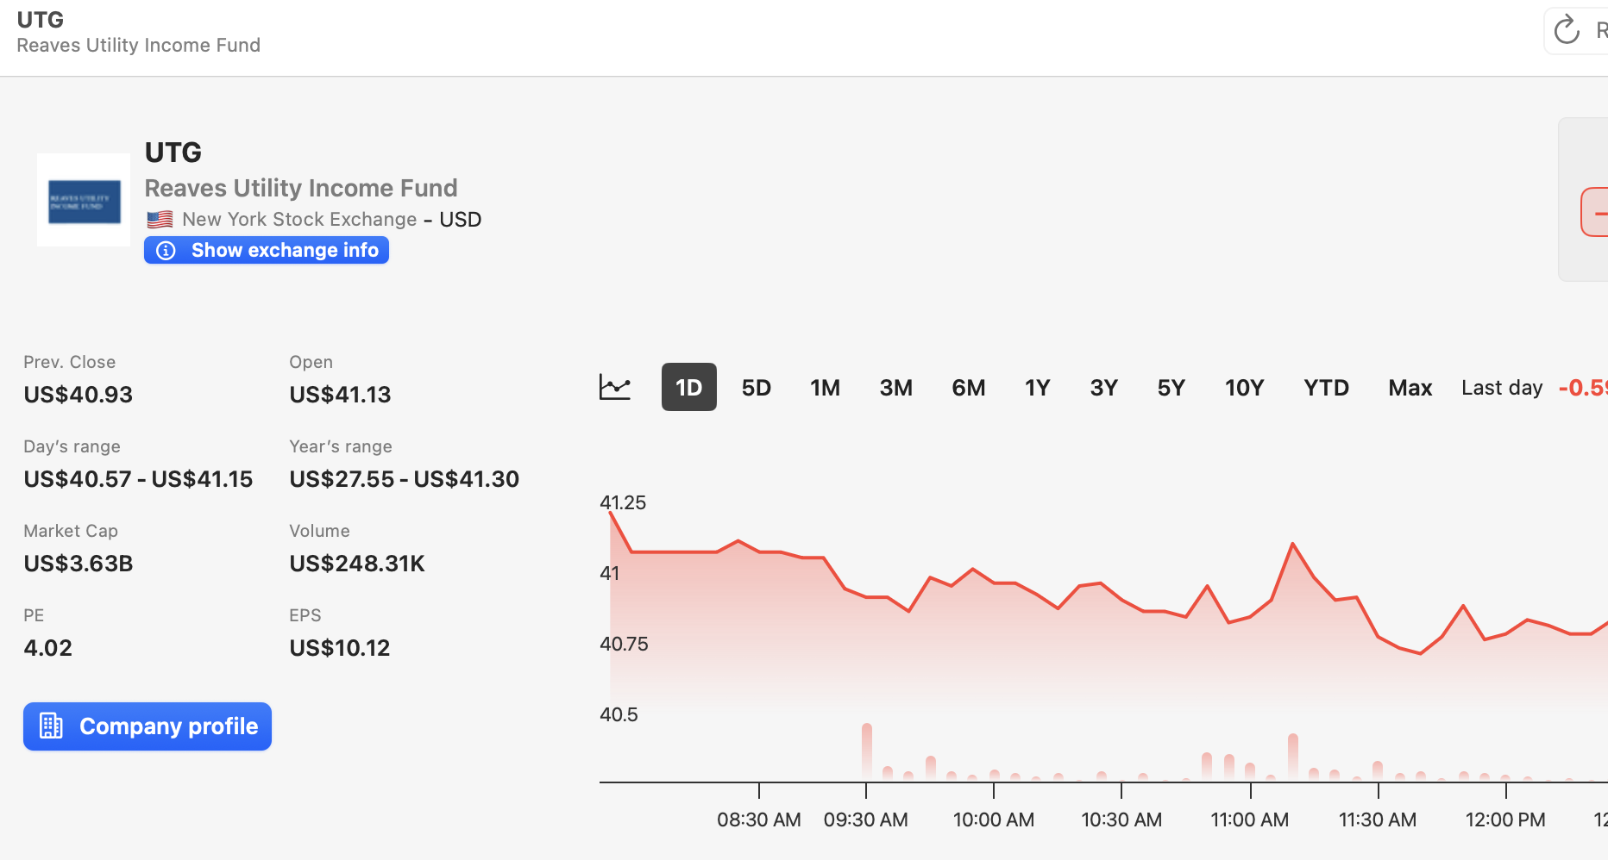Select the 1Y chart range
The width and height of the screenshot is (1608, 860).
coord(1037,387)
